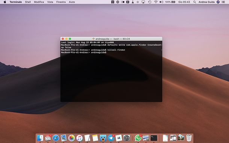The width and height of the screenshot is (229, 143).
Task: Launch iTunes from the Dock
Action: 80,138
